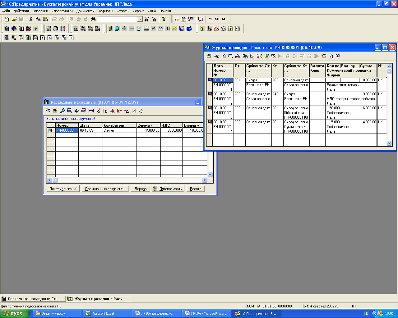Select PH-0000001 cell in Расходные накладные list

point(67,130)
